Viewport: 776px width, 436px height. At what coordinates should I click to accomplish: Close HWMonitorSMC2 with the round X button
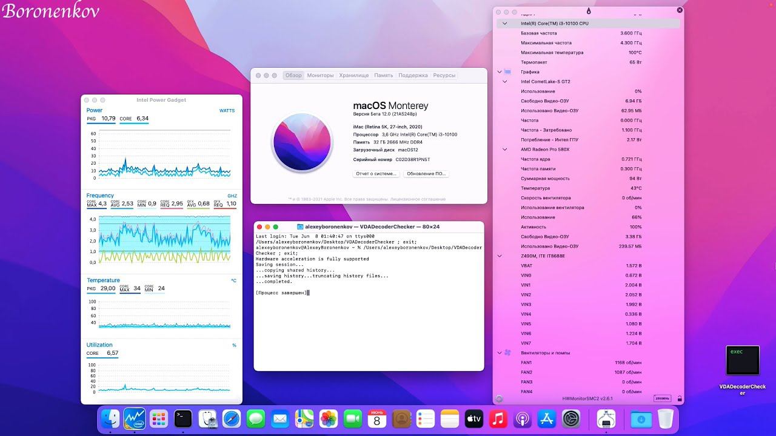pos(680,10)
